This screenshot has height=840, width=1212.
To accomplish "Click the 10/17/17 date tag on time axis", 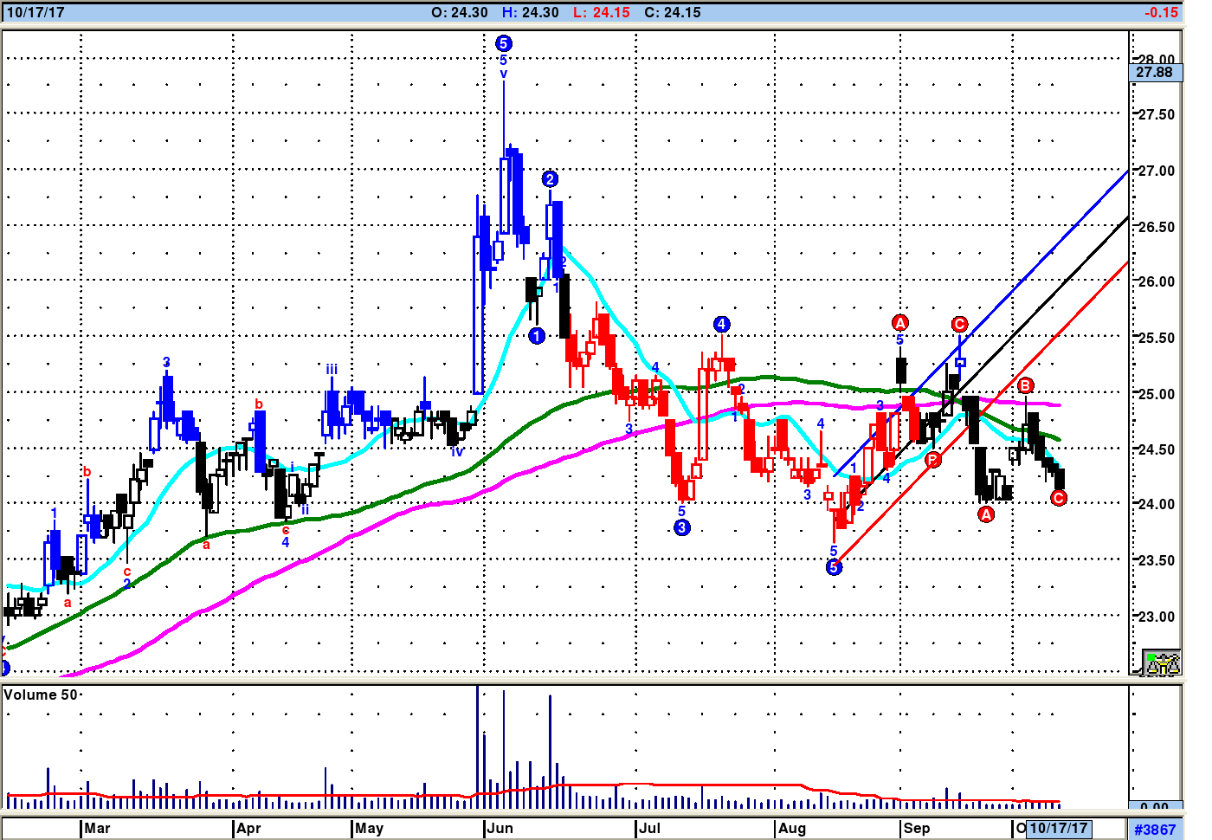I will tap(1058, 829).
